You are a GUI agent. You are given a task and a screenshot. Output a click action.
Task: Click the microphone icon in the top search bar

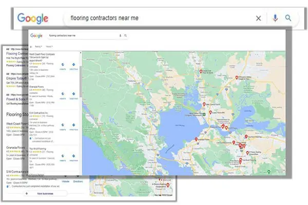point(275,18)
